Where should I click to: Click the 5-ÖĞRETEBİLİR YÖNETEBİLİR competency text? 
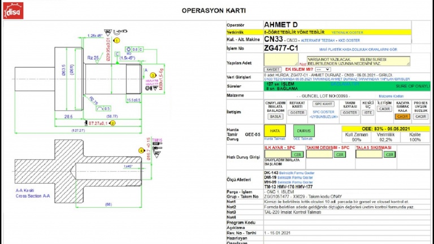click(294, 32)
